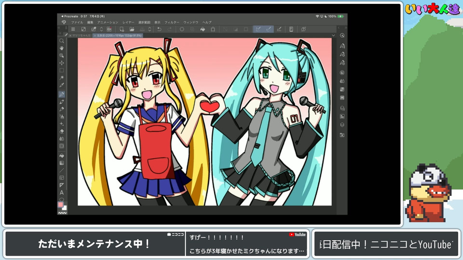Open the hamburger menu in command bar
The height and width of the screenshot is (260, 463).
[x=73, y=29]
